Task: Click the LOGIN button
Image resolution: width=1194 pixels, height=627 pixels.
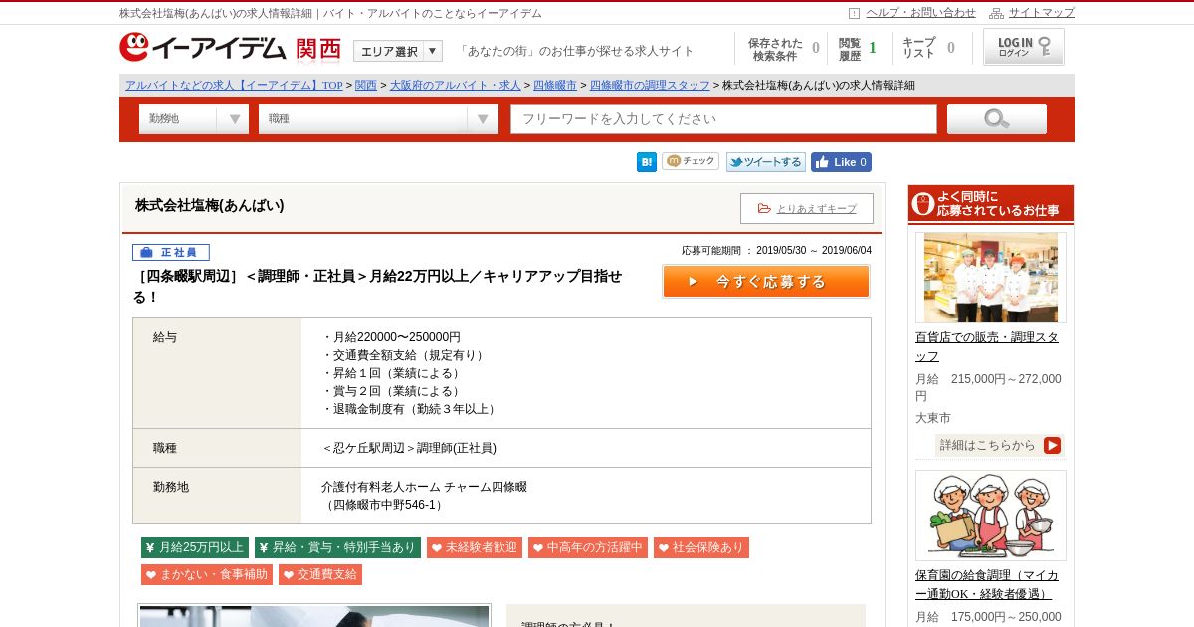Action: [x=1024, y=47]
